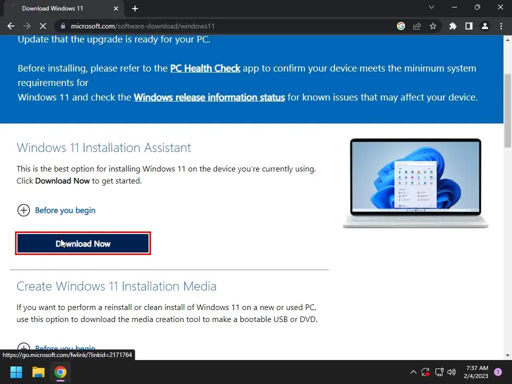Screen dimensions: 512x384
Task: Open File Explorer from taskbar
Action: point(38,372)
